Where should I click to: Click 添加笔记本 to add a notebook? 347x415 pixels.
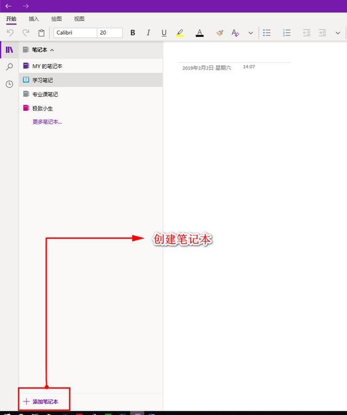tap(41, 401)
